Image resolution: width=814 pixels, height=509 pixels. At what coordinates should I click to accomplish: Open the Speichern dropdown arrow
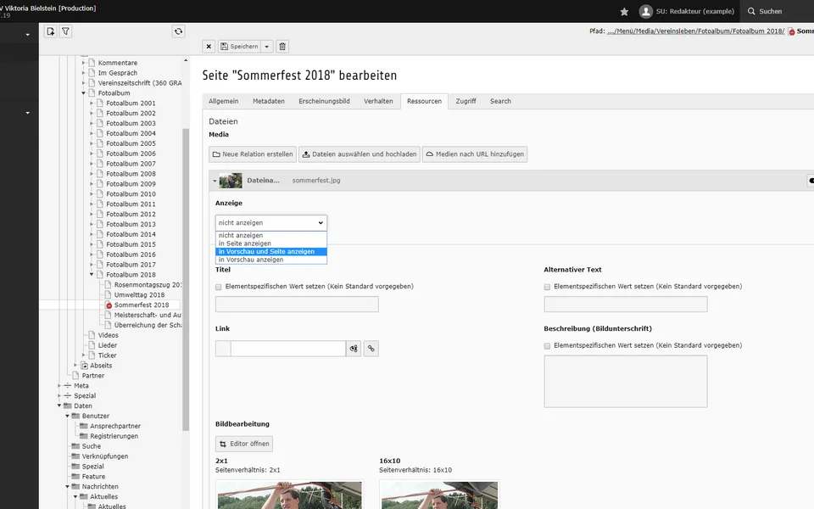tap(267, 47)
